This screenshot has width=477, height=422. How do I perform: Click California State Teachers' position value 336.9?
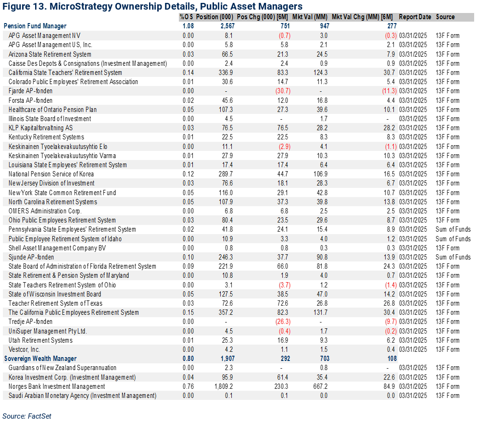226,73
